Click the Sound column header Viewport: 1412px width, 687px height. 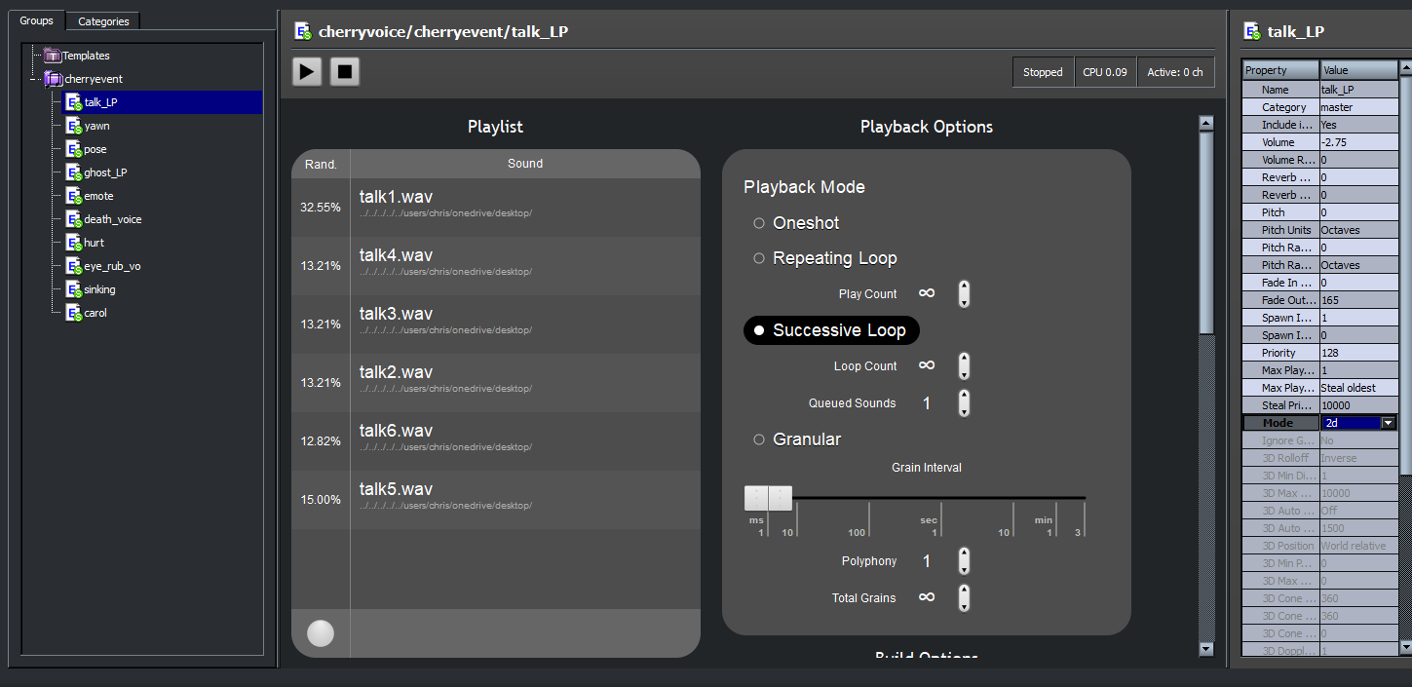point(524,164)
